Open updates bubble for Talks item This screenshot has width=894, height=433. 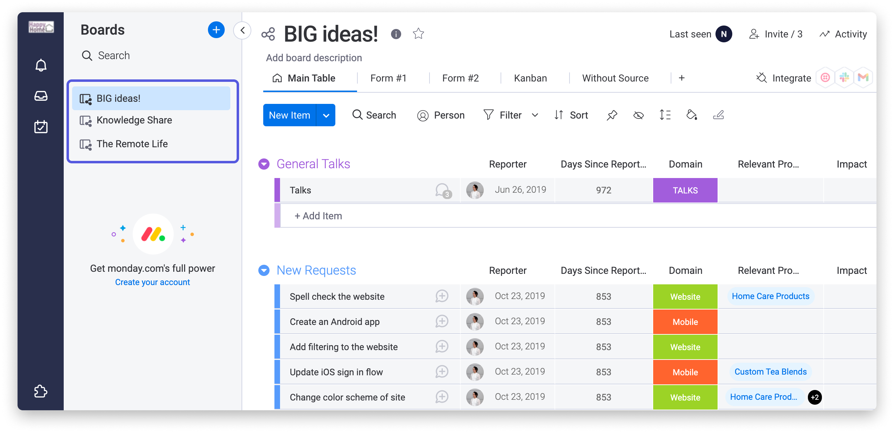tap(443, 191)
